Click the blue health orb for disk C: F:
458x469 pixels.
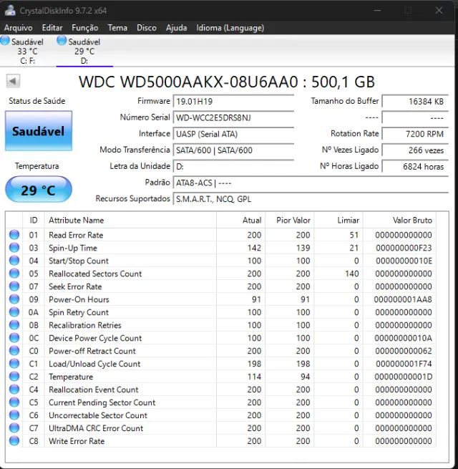(5, 41)
